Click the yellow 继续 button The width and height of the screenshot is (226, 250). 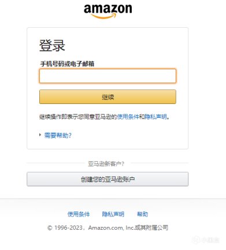click(108, 97)
